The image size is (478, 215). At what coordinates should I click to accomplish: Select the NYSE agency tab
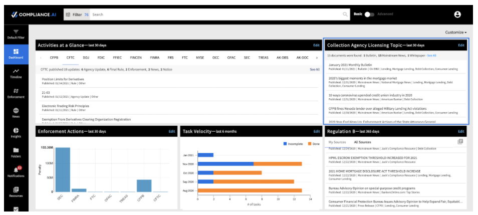[200, 57]
